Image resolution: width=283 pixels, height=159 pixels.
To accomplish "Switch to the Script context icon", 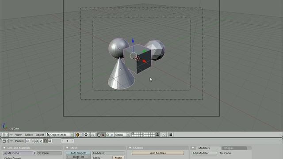I will click(x=32, y=141).
